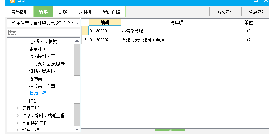Expand the 油漆、涂料、裱糊工程 node

coord(18,115)
